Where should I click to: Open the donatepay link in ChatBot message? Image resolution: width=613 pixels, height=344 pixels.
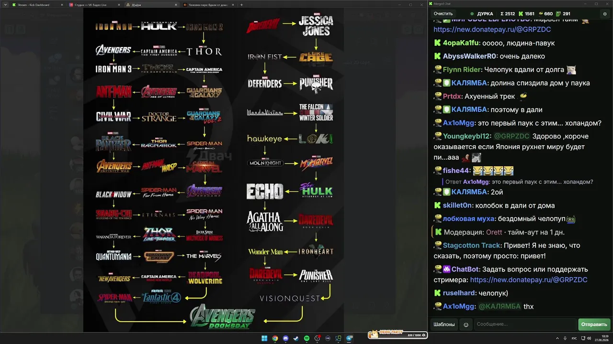(x=529, y=280)
